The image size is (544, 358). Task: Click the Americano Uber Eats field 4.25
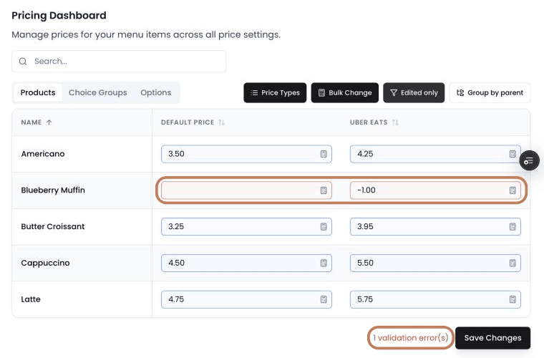click(x=435, y=154)
